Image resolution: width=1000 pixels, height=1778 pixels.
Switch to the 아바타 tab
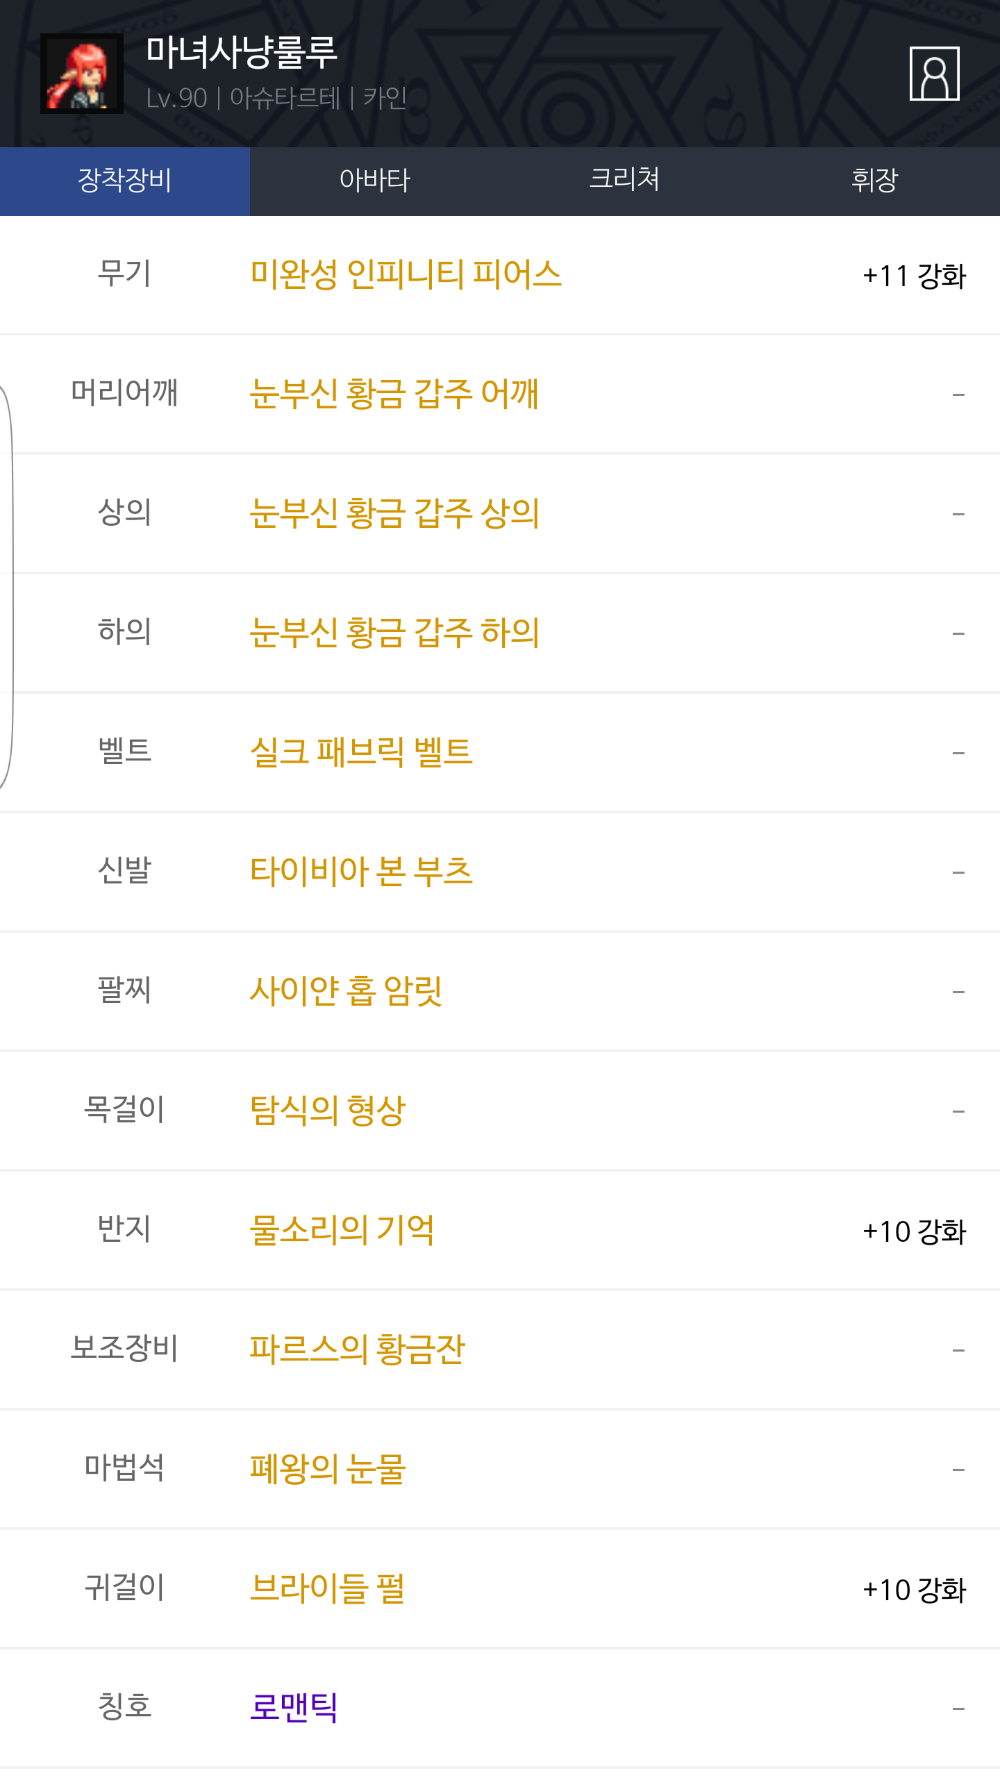click(x=375, y=181)
